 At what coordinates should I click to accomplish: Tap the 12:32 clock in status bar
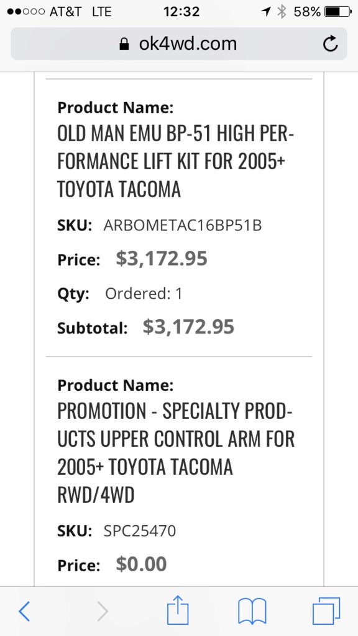point(181,12)
